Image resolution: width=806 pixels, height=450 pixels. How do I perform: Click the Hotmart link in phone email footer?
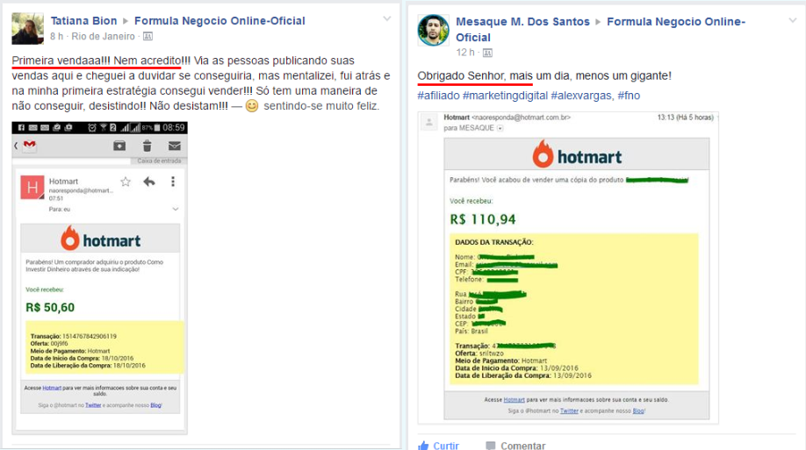click(52, 388)
